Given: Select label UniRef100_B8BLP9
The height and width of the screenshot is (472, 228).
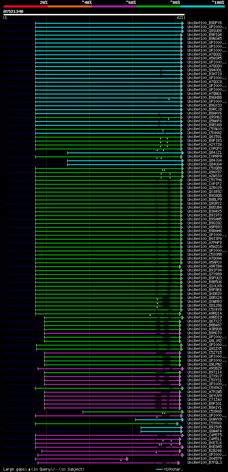Looking at the screenshot, I should pos(204,200).
